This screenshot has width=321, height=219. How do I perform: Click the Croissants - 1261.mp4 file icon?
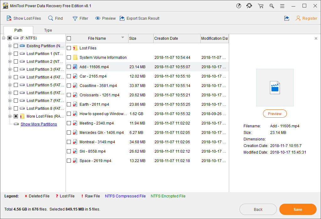point(75,95)
